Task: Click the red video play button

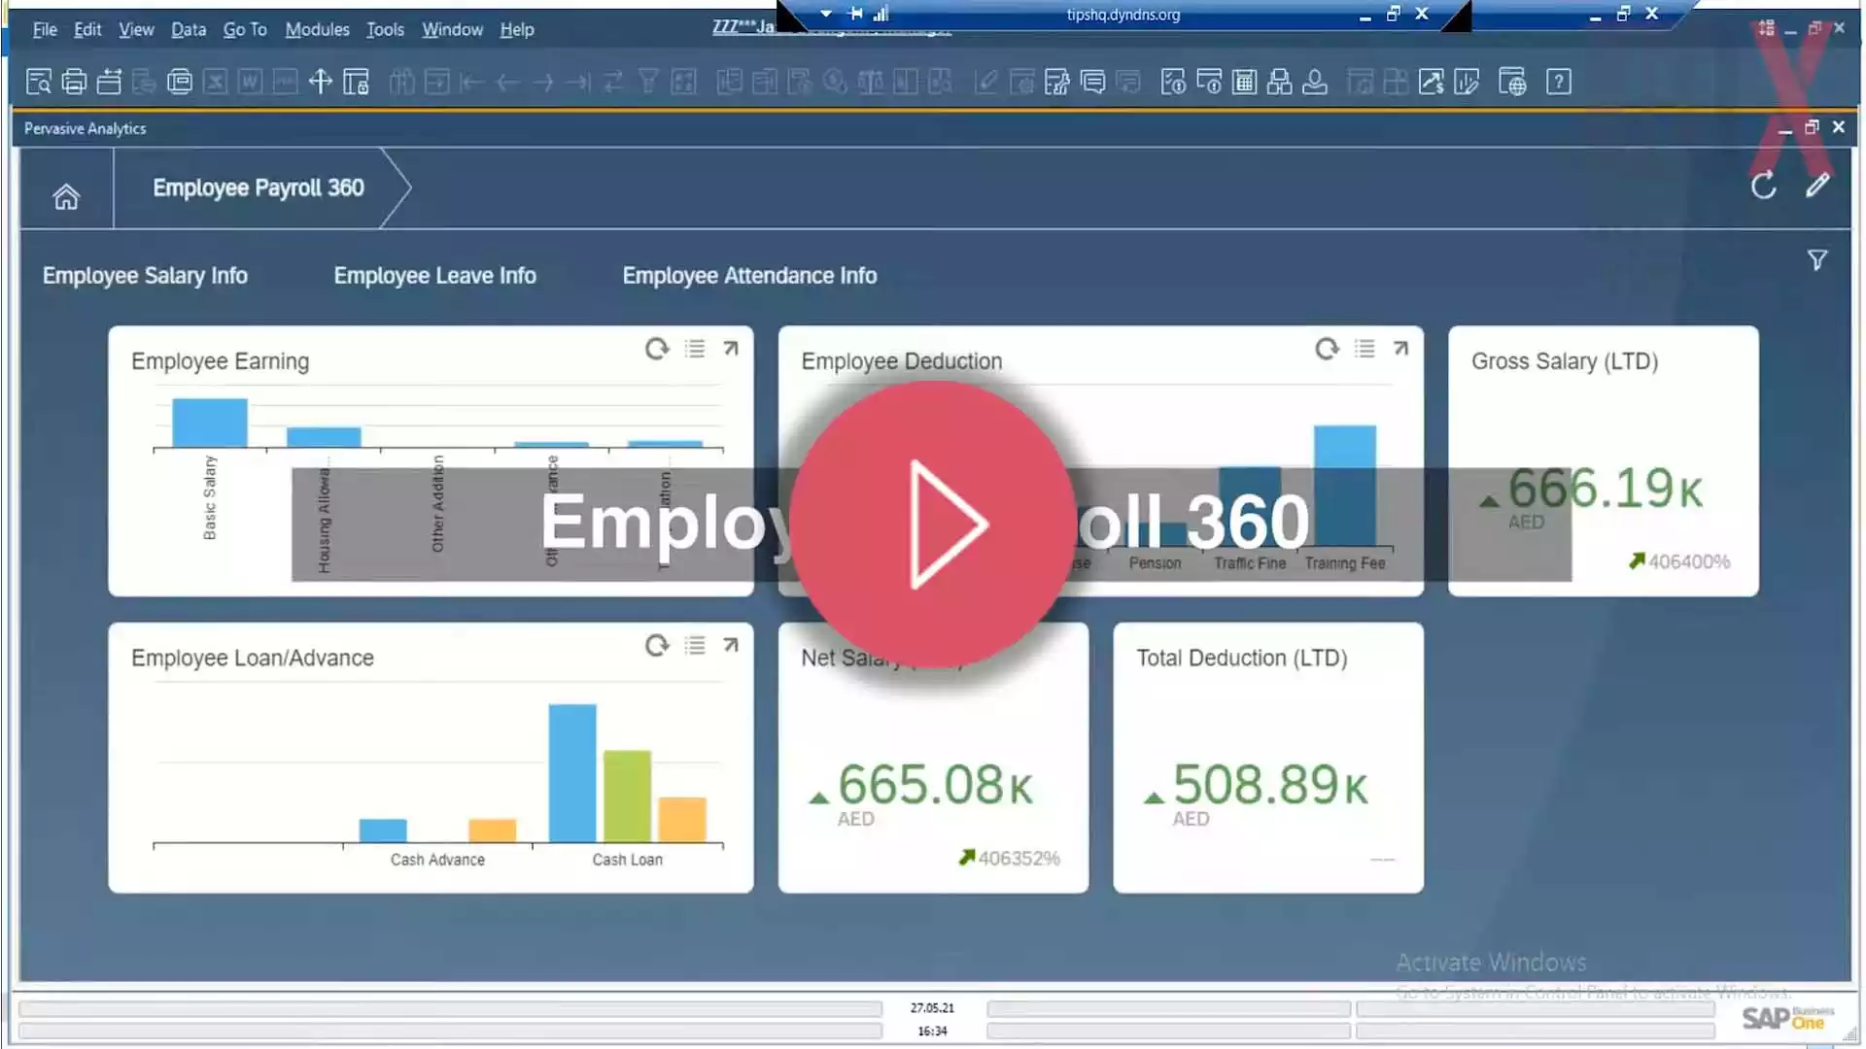Action: [933, 524]
